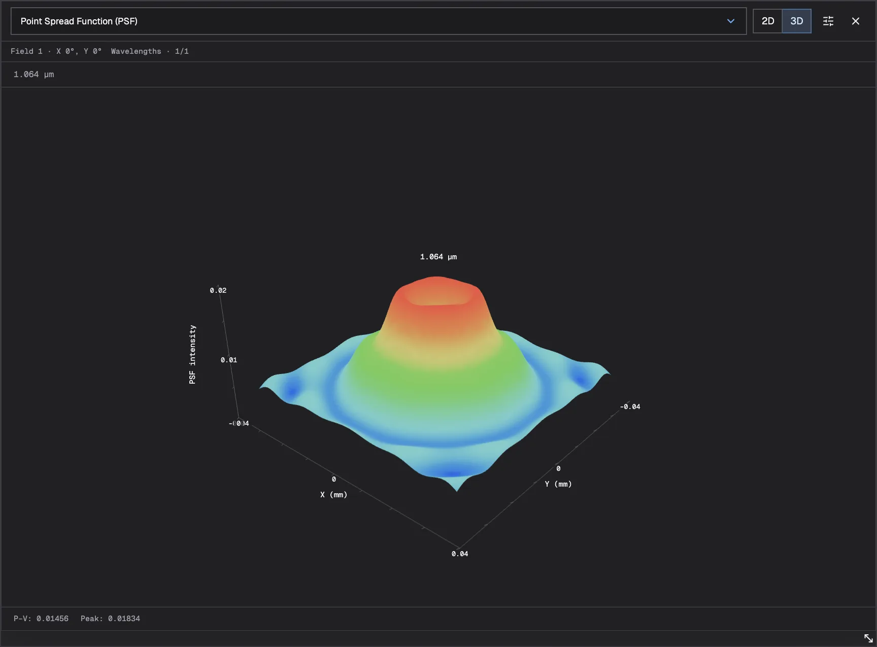Close the PSF analysis panel

click(x=856, y=21)
